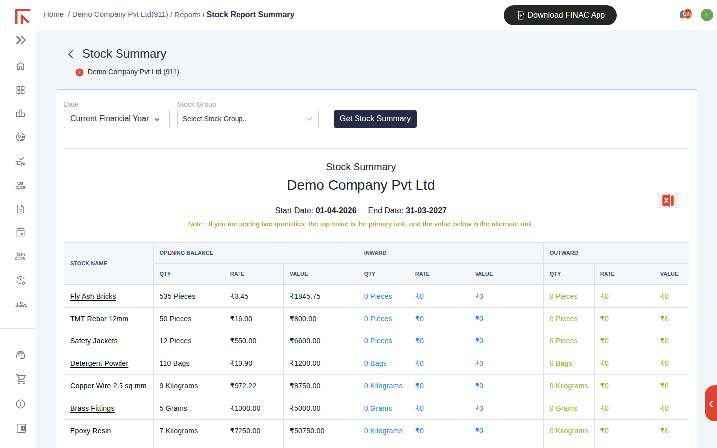Viewport: 717px width, 448px height.
Task: Export the report using the Excel icon
Action: point(668,201)
